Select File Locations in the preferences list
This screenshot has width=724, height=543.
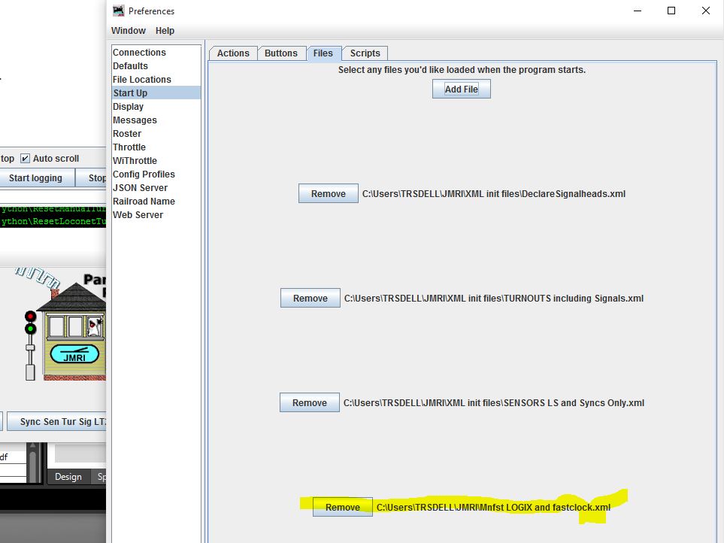(x=156, y=80)
